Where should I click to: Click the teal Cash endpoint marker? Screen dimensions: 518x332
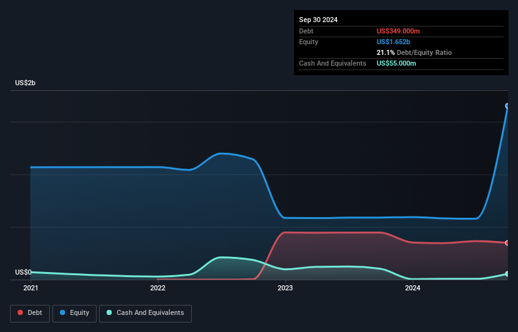click(x=507, y=274)
